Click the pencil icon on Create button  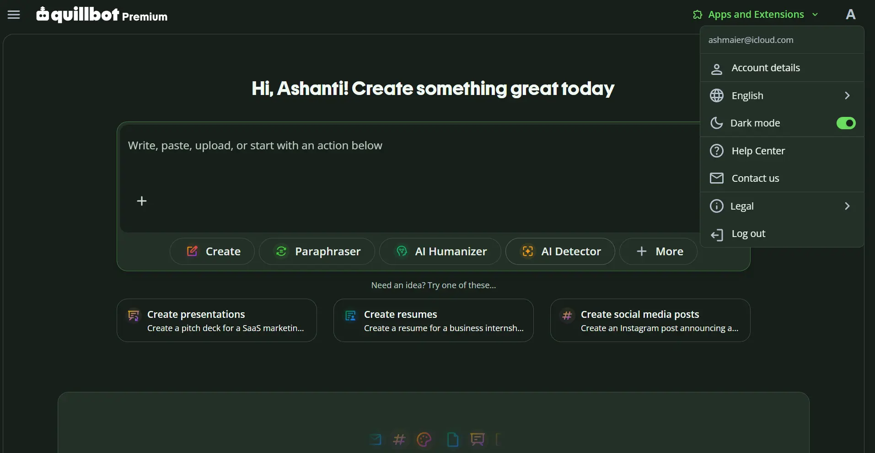193,251
